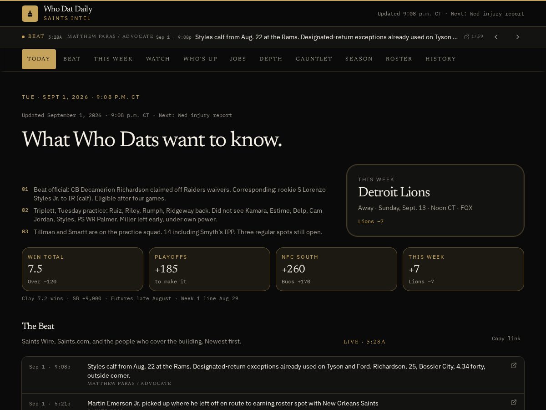The image size is (546, 410).
Task: Click Saints Intel subtitle in header
Action: coord(67,18)
